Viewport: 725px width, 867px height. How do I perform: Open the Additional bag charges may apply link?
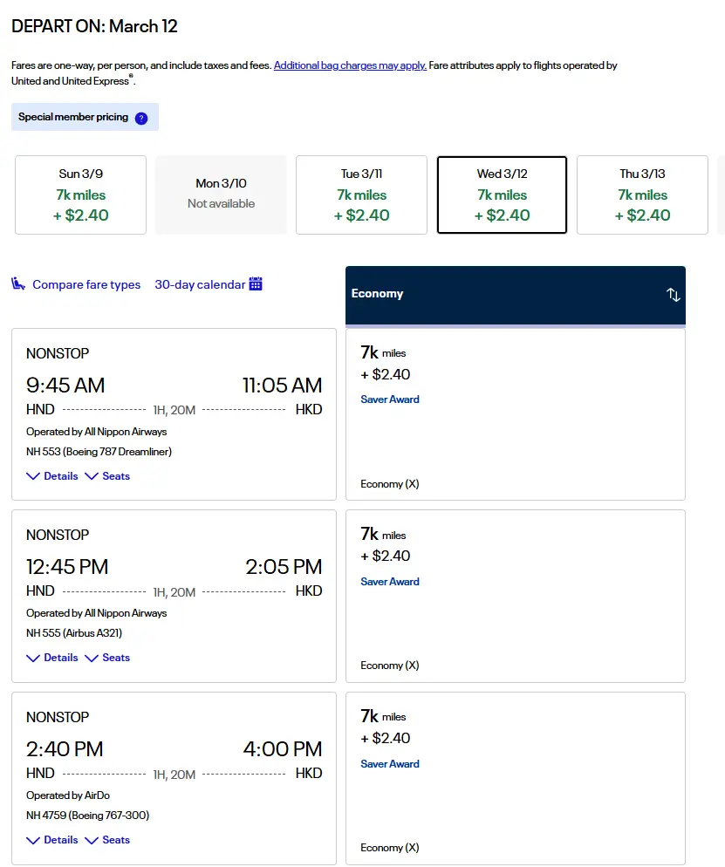pyautogui.click(x=350, y=65)
